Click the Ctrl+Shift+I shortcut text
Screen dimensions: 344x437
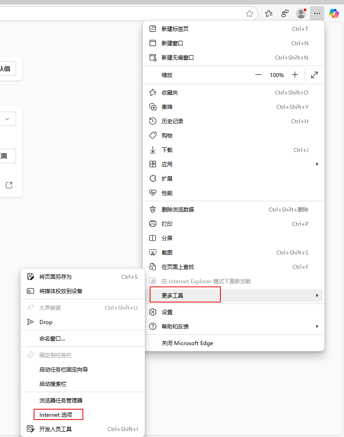tap(123, 429)
